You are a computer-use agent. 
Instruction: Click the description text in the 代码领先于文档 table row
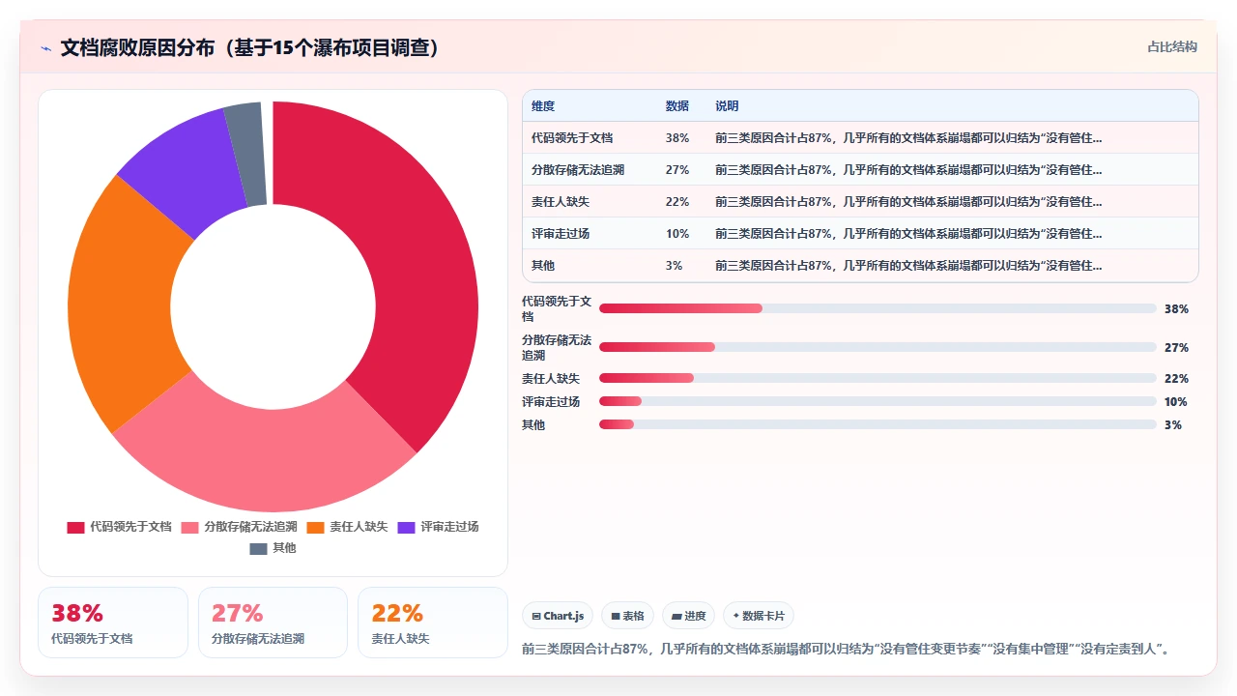click(908, 138)
